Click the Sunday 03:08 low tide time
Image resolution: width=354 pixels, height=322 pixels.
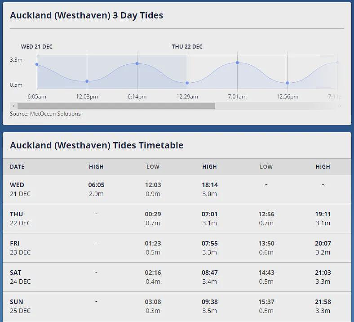coord(153,302)
